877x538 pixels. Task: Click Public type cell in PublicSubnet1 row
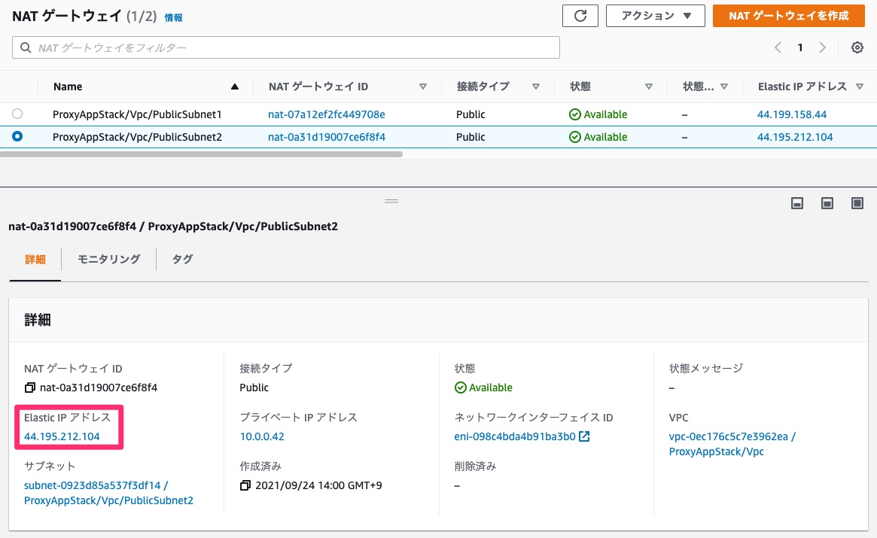tap(470, 114)
